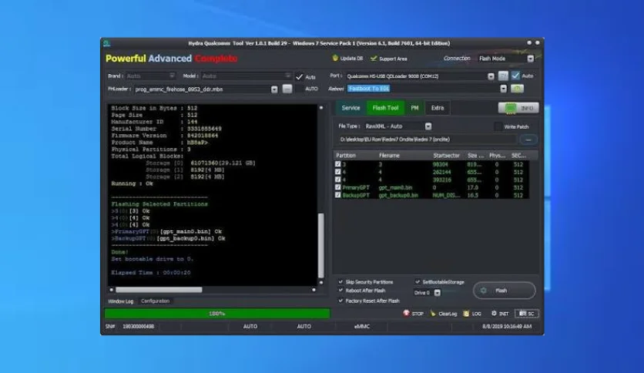Expand the Port COM selection dropdown
This screenshot has height=373, width=644.
click(491, 76)
